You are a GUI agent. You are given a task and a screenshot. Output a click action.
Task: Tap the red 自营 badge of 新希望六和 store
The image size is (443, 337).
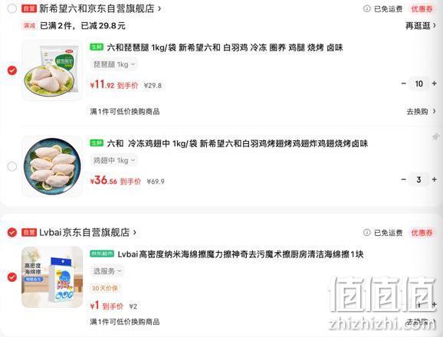[x=29, y=8]
